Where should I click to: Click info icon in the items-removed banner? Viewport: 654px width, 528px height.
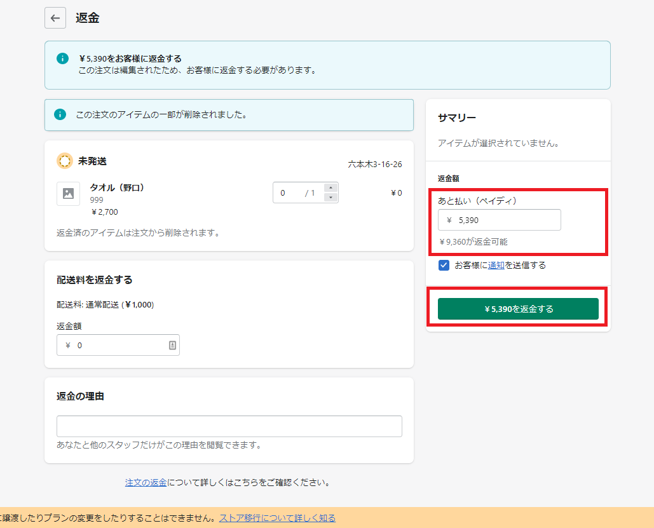[x=60, y=114]
